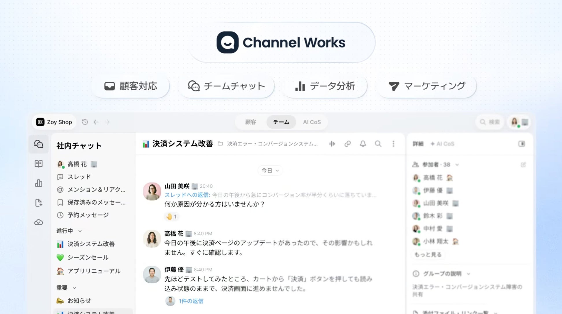Open 保存済みのメッセー... in sidebar
The height and width of the screenshot is (314, 562).
pos(91,202)
